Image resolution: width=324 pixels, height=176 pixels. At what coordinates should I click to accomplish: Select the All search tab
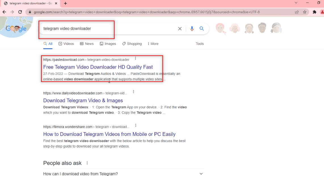tap(48, 44)
